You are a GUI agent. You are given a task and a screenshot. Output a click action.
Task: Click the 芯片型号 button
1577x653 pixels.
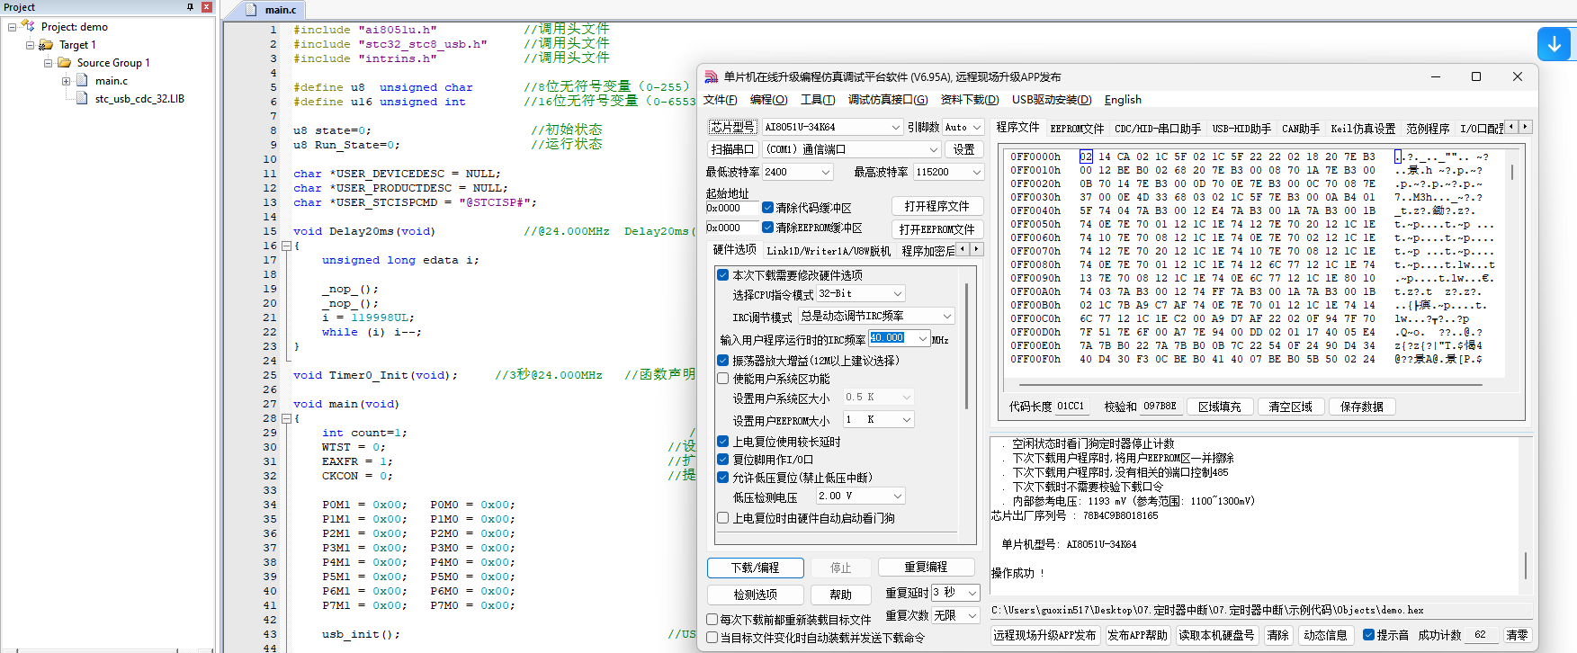(732, 127)
